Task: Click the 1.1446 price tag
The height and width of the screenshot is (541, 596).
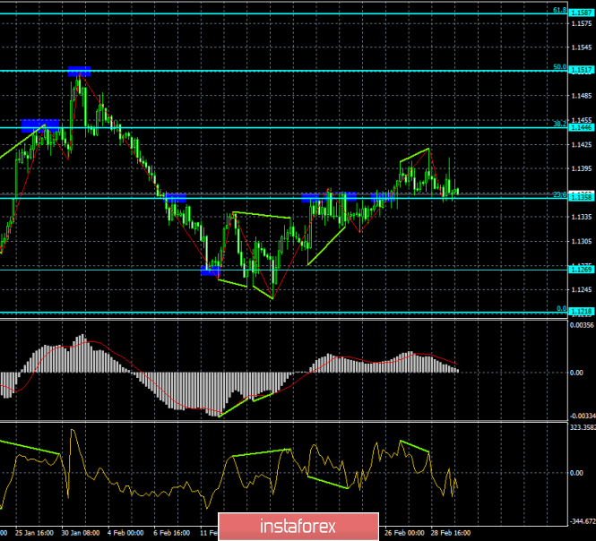Action: (x=582, y=128)
